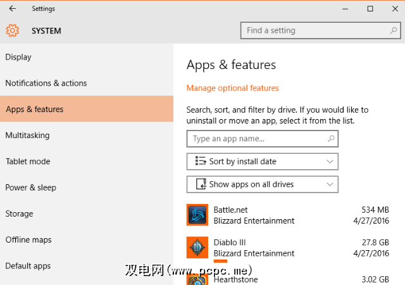Switch to Tablet mode settings
Image resolution: width=405 pixels, height=285 pixels.
(27, 161)
